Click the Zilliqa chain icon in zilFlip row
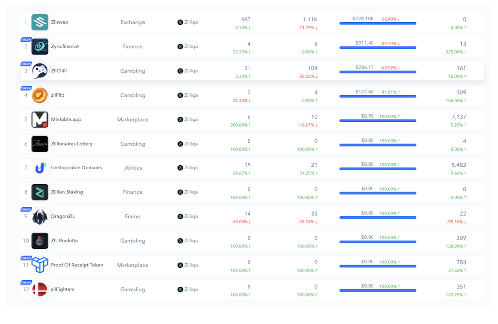Viewport: 498px width, 324px height. [180, 95]
